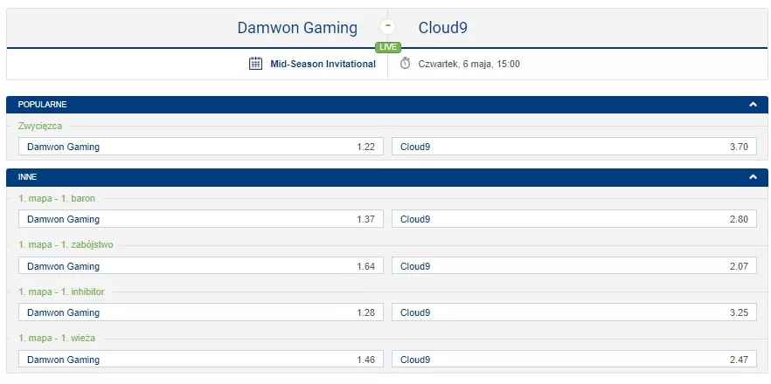This screenshot has width=771, height=384.
Task: Click the Cloud9 team name in header
Action: pyautogui.click(x=442, y=28)
